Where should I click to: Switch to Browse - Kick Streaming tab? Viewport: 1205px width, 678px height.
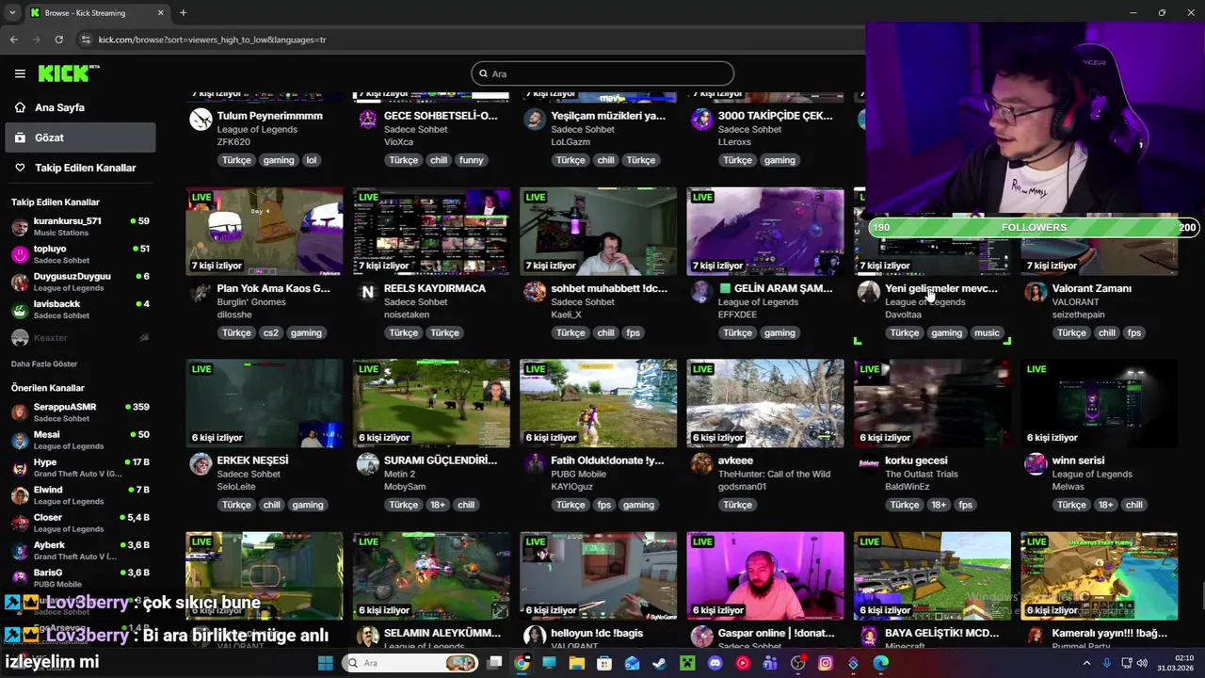tap(96, 12)
